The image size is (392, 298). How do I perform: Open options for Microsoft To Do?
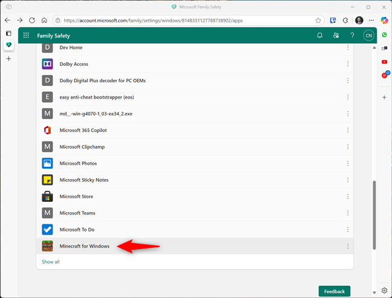[x=348, y=230]
